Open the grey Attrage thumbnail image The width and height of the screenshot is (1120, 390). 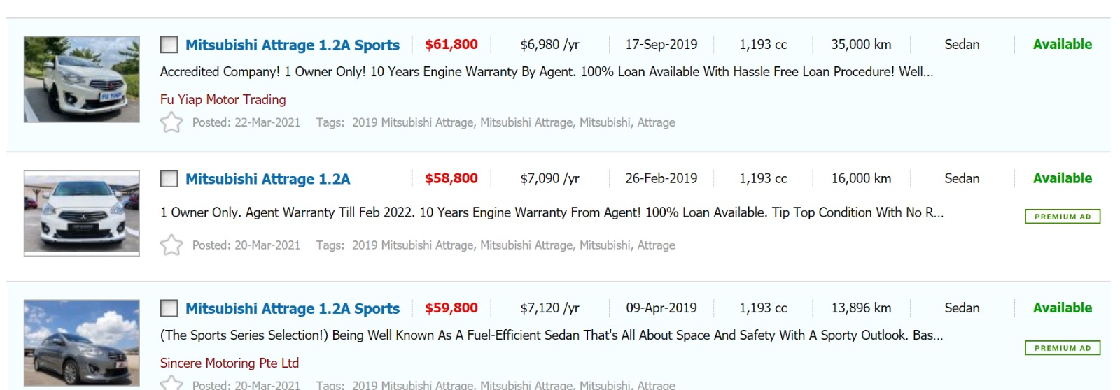(x=82, y=342)
